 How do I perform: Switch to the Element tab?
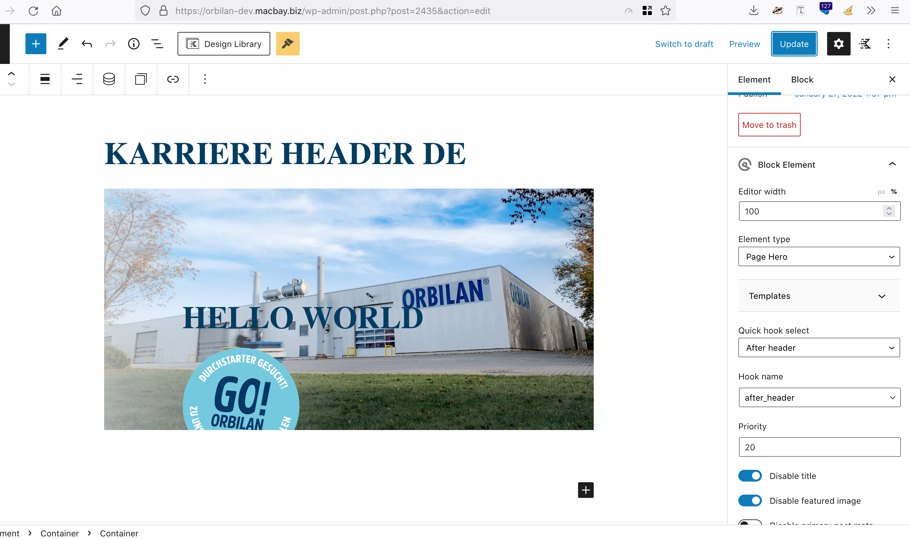[x=754, y=80]
